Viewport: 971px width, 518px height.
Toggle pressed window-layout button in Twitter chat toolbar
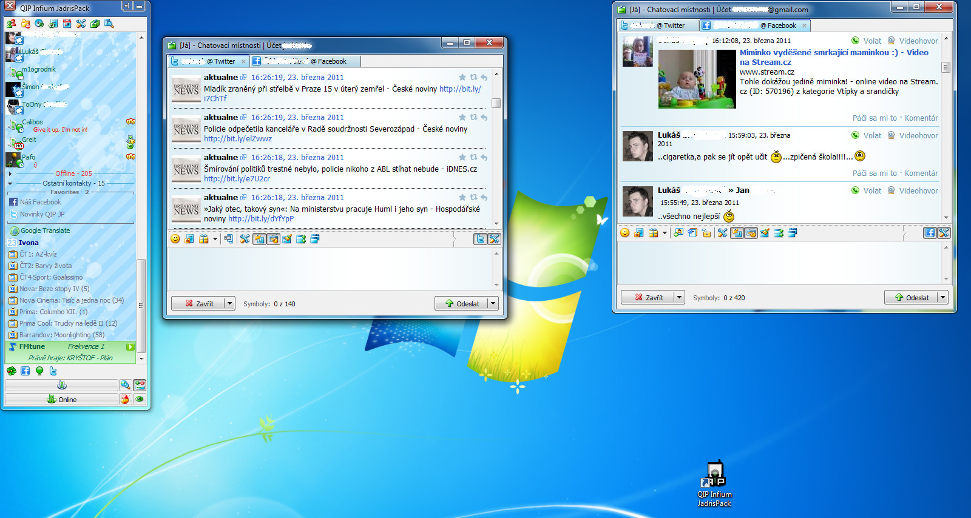(x=259, y=239)
